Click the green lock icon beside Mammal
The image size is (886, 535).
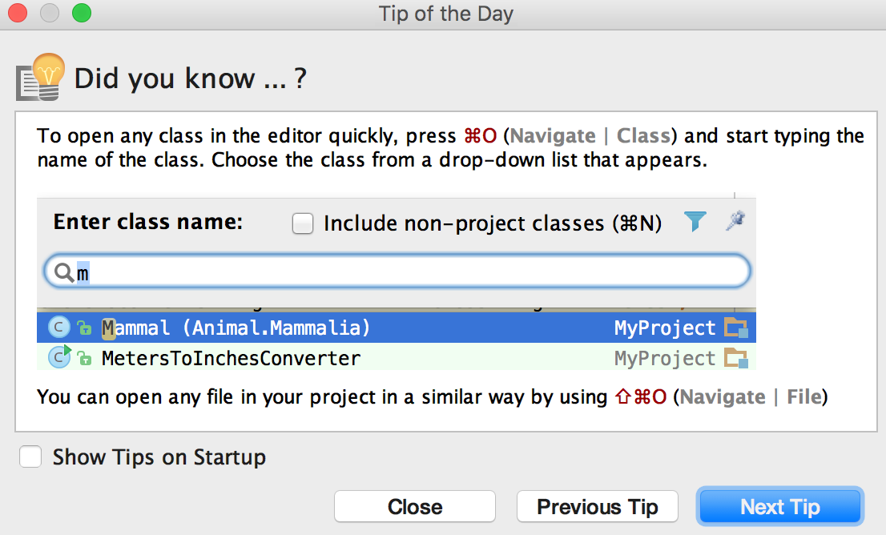(84, 328)
